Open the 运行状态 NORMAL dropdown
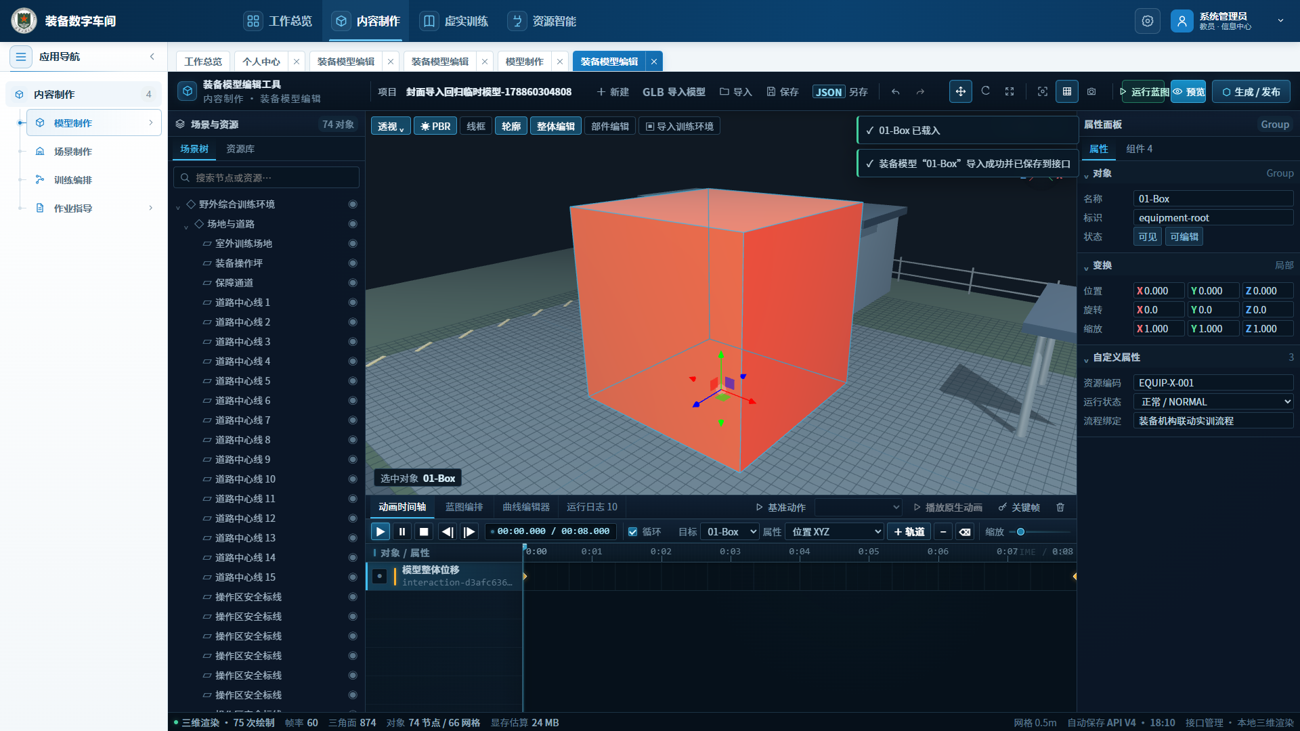Viewport: 1300px width, 731px height. [x=1213, y=402]
